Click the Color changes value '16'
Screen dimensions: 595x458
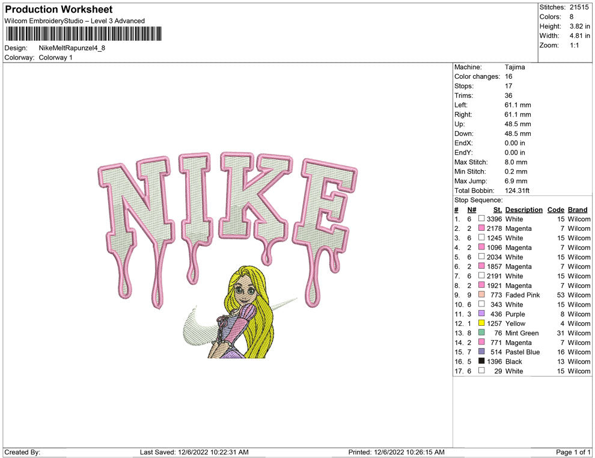[508, 77]
